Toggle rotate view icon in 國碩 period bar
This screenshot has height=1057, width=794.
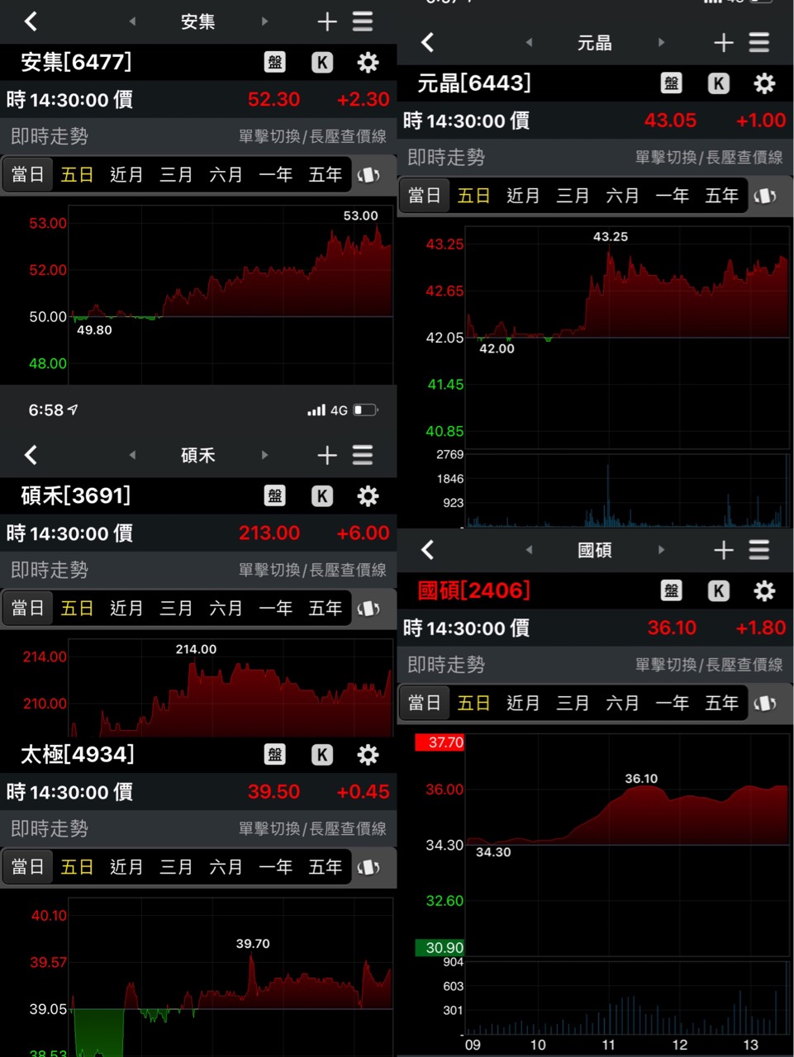pos(765,704)
